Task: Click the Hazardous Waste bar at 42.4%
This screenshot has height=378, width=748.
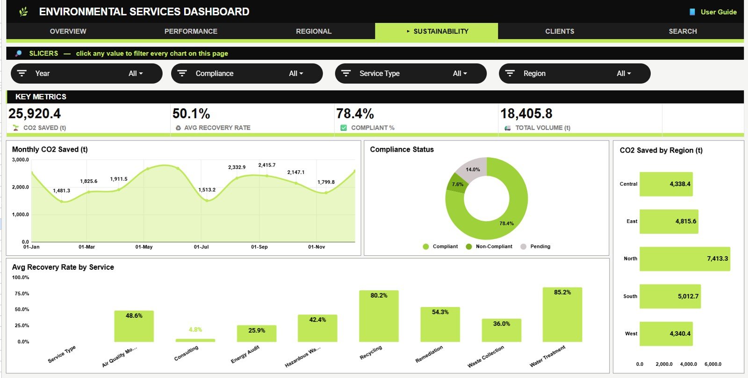Action: [317, 328]
